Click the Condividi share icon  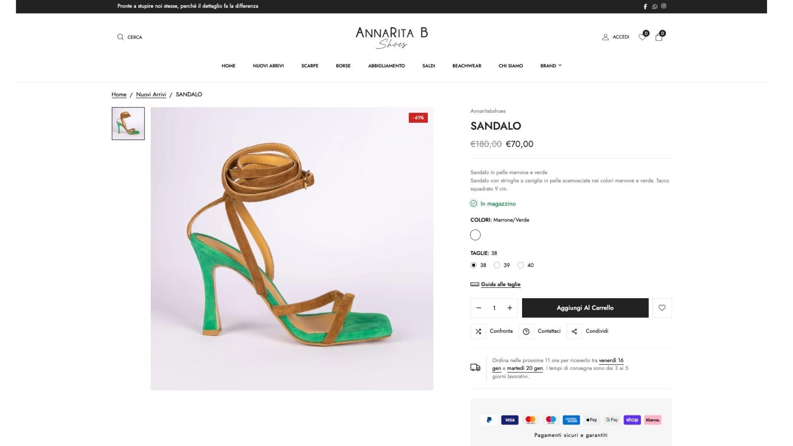[574, 332]
